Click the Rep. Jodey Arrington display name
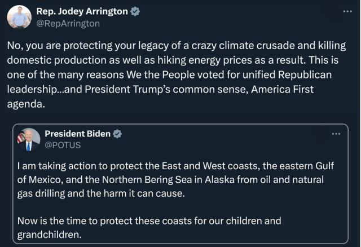The height and width of the screenshot is (247, 361). 82,11
